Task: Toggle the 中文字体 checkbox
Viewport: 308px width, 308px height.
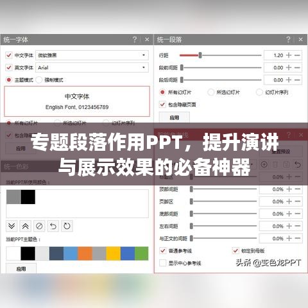Action: pyautogui.click(x=8, y=55)
